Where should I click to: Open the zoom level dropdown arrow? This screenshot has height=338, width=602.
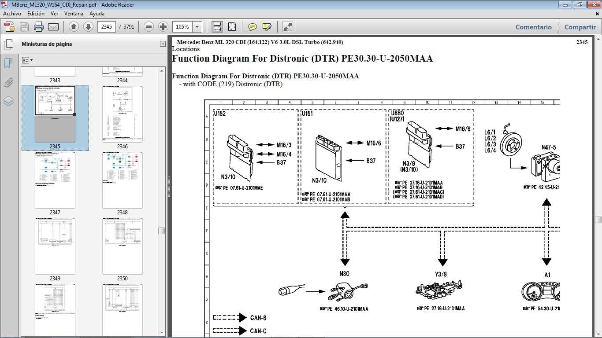coord(197,27)
